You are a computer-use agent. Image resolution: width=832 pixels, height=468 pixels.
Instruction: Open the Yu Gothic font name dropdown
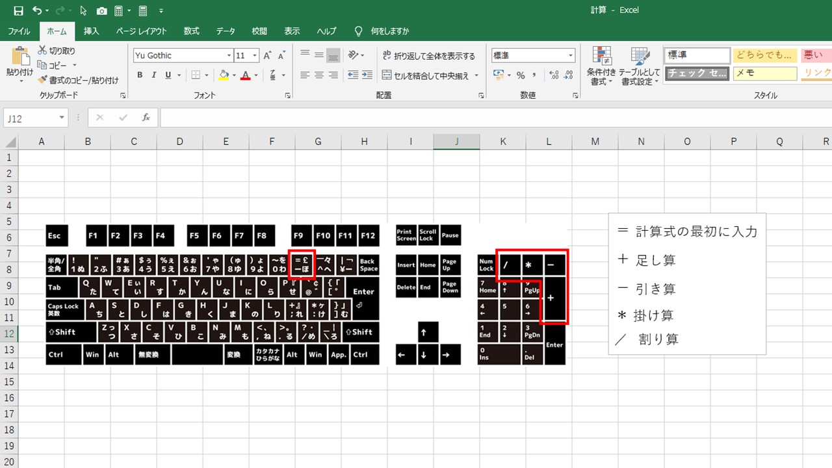tap(229, 56)
